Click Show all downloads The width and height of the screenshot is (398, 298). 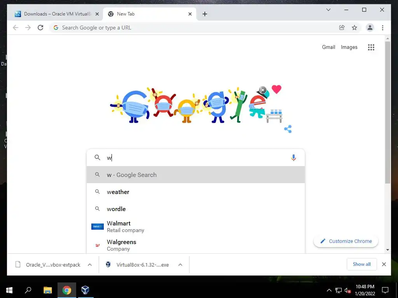tap(362, 264)
